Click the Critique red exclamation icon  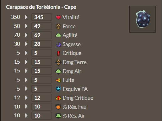click(58, 53)
